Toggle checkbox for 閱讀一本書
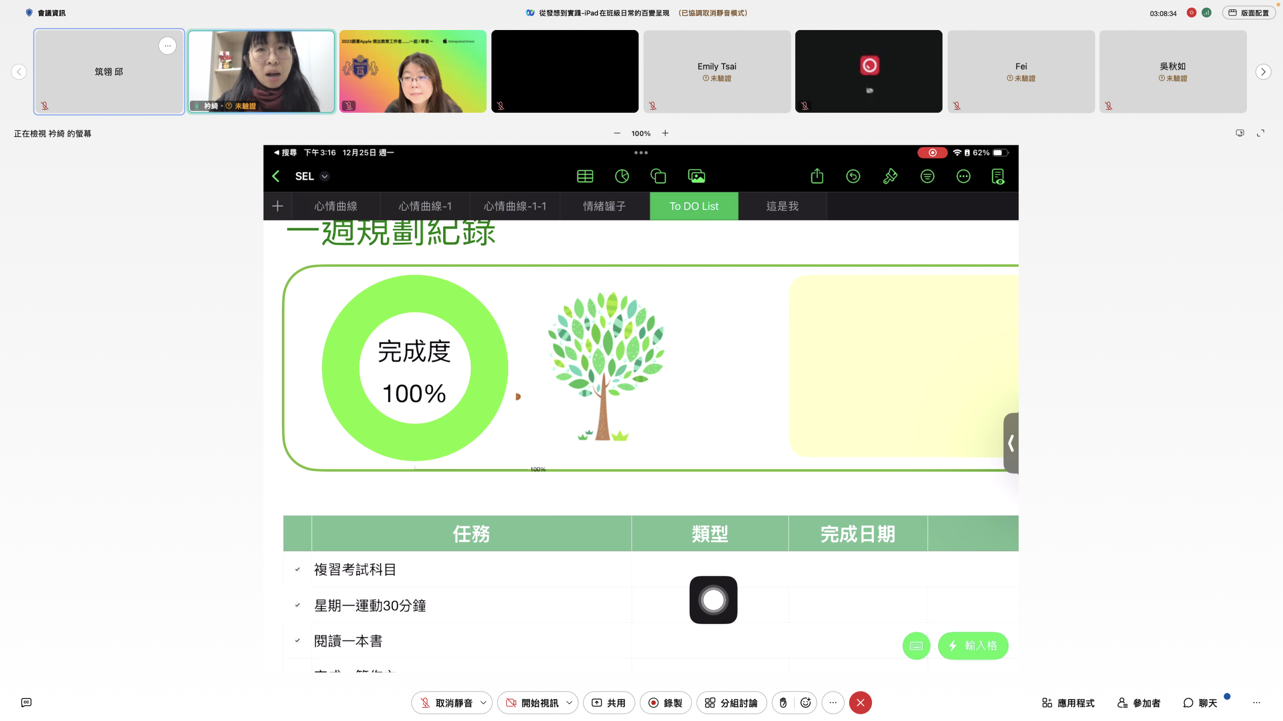The height and width of the screenshot is (721, 1283). (x=297, y=640)
